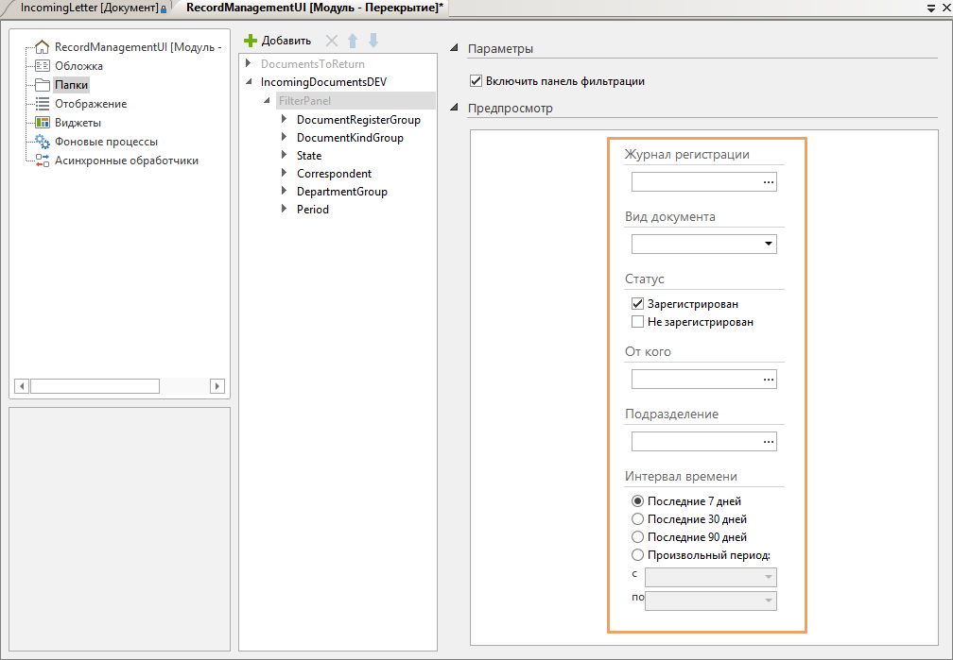Select the Последние 30 дней radio button
This screenshot has width=953, height=660.
pos(638,518)
